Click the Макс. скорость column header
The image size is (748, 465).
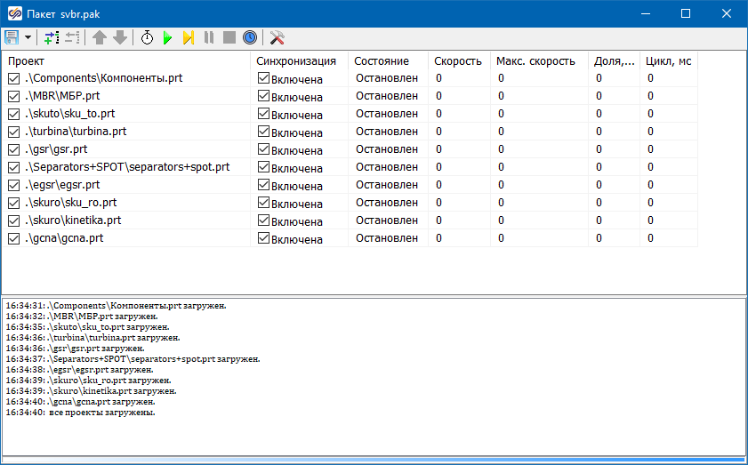[x=535, y=60]
